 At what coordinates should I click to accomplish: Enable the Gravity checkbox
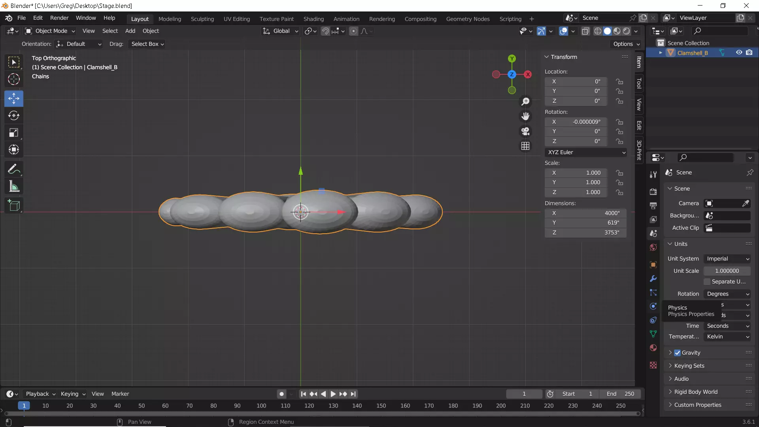[x=678, y=353]
